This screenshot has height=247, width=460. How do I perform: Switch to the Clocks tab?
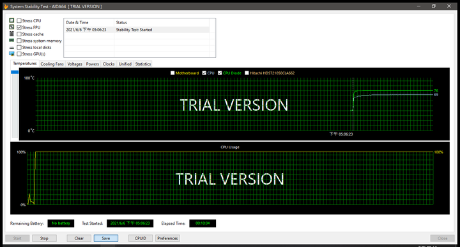(x=109, y=64)
